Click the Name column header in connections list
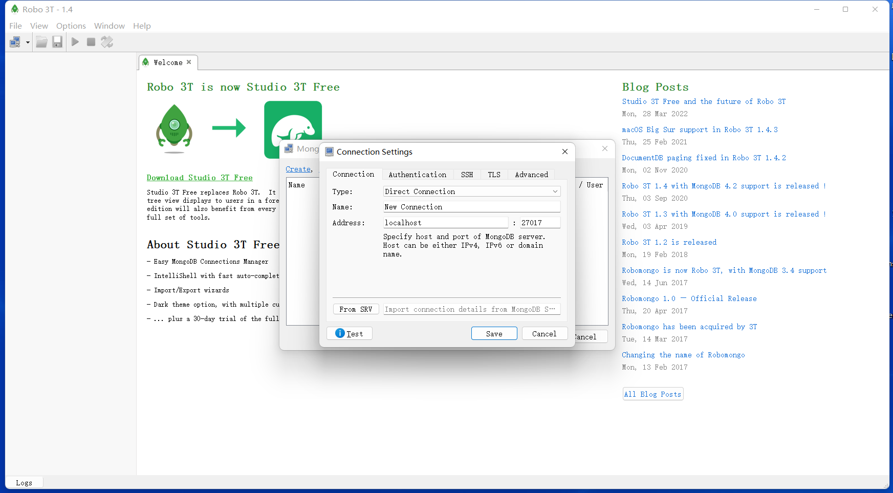 pyautogui.click(x=296, y=185)
